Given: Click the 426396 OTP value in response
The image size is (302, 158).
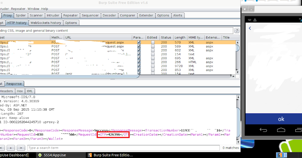Looking at the screenshot, I should 114,134.
